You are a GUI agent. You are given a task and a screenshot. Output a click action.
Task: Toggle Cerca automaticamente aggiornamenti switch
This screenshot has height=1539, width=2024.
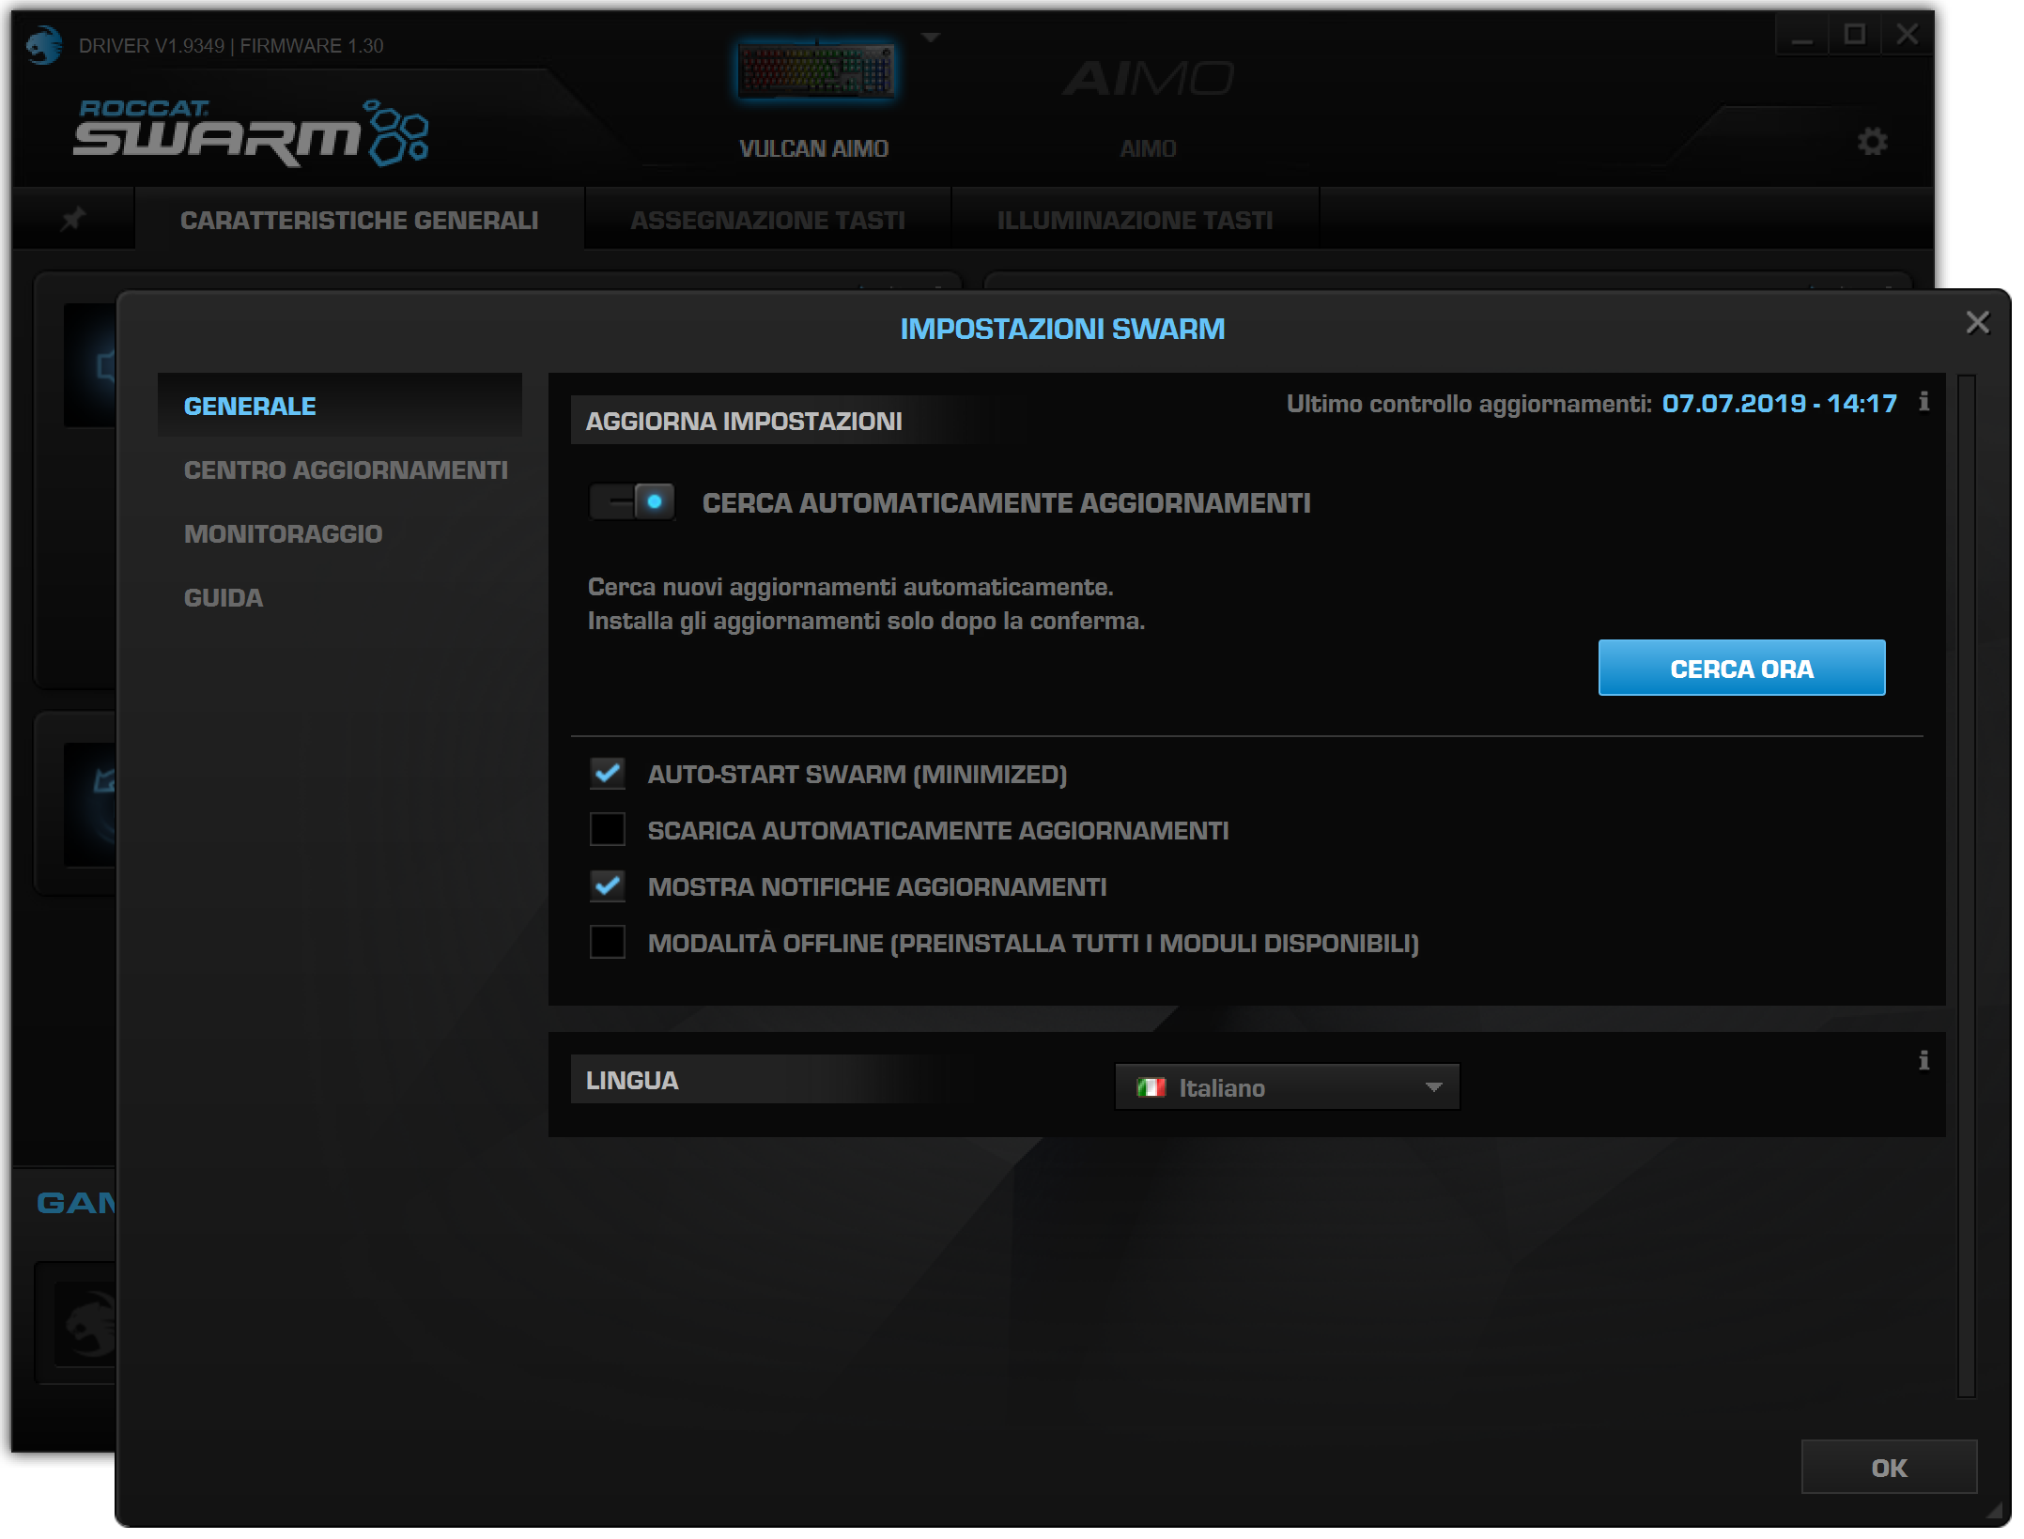coord(632,501)
